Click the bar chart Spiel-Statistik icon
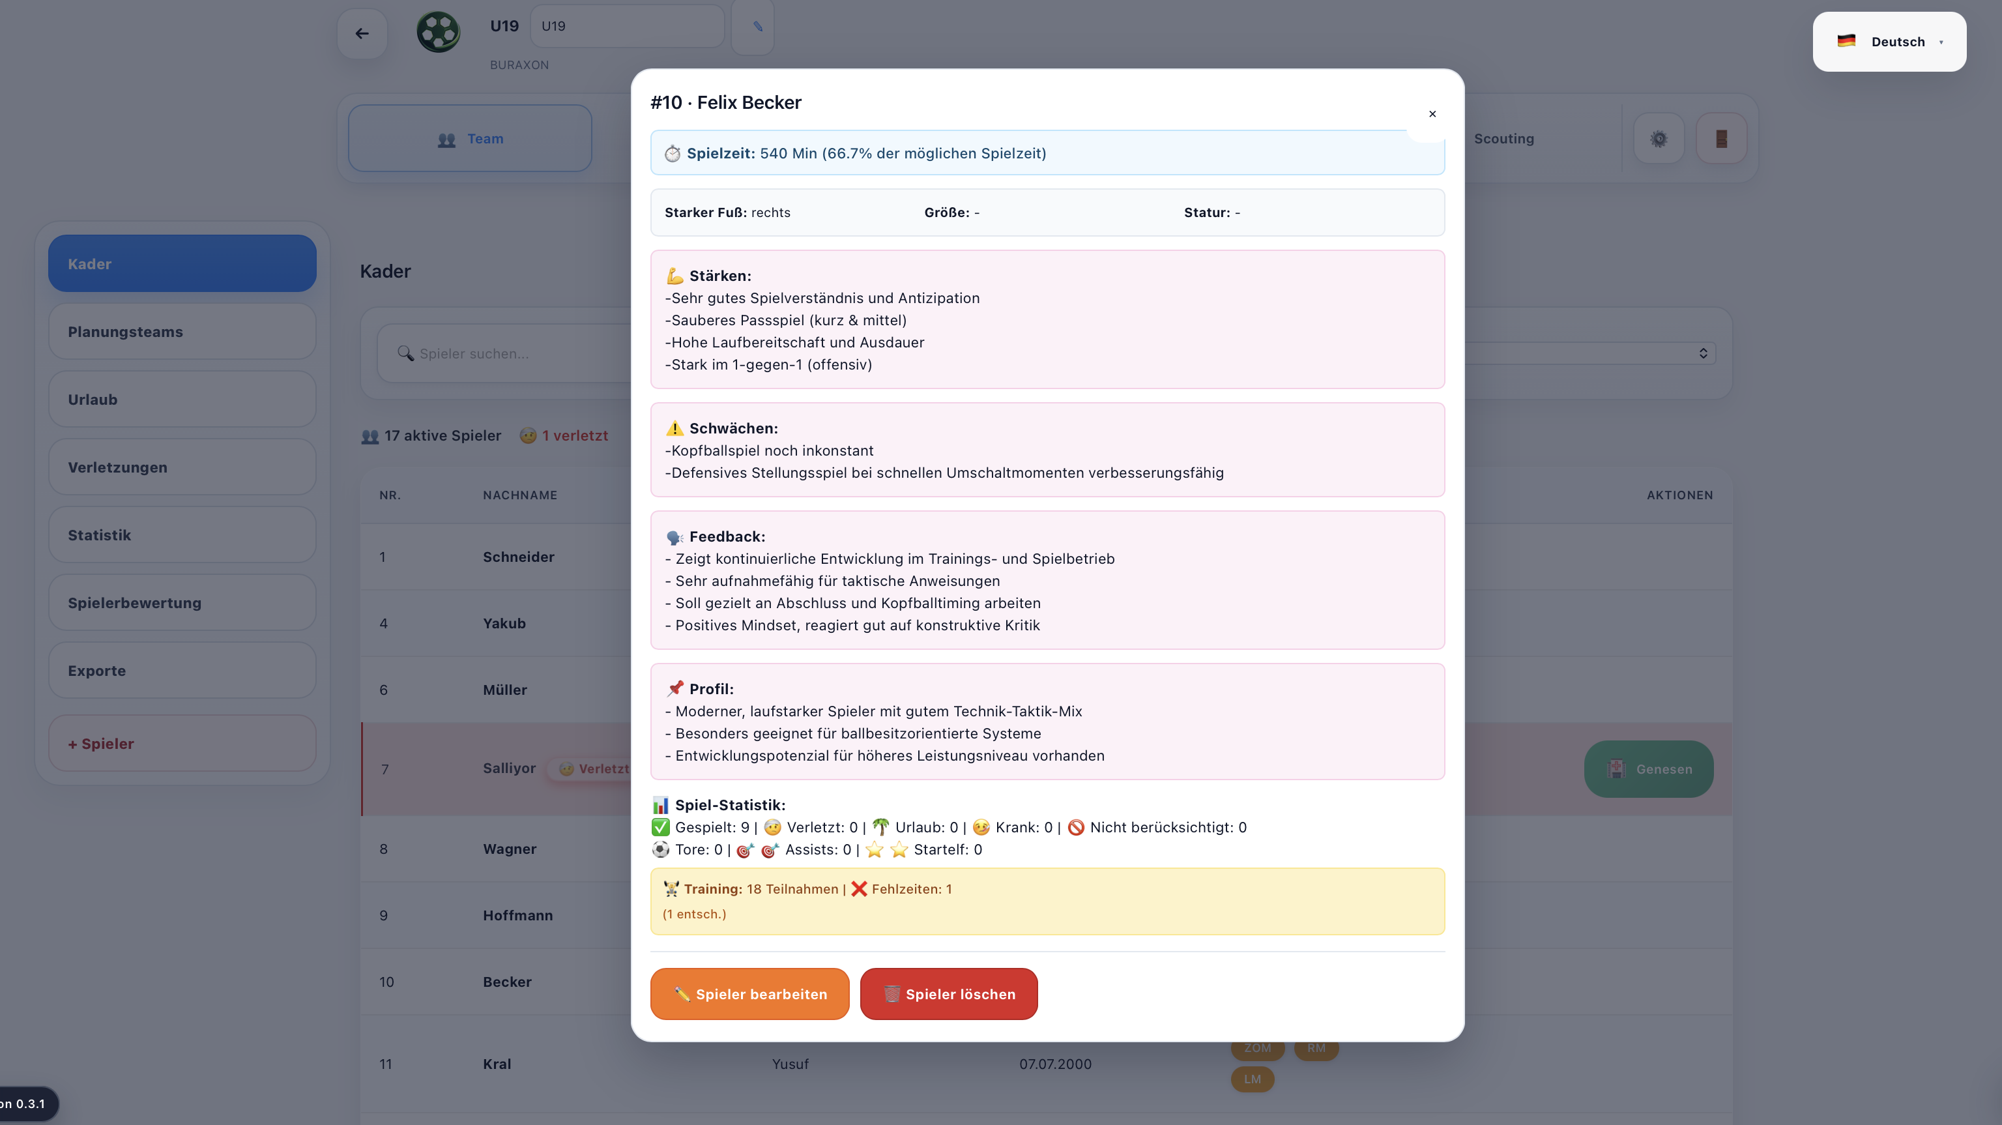Viewport: 2002px width, 1125px height. [x=661, y=806]
